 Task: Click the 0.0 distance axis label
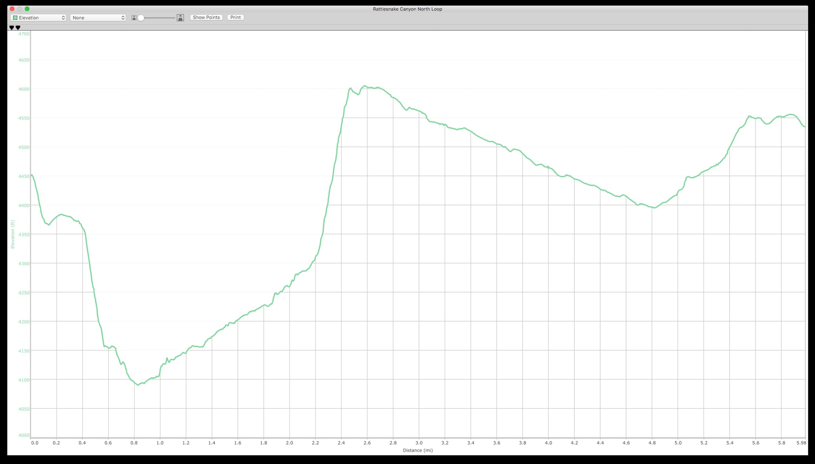tap(35, 443)
